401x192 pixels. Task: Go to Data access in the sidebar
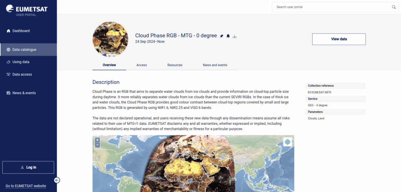(22, 75)
